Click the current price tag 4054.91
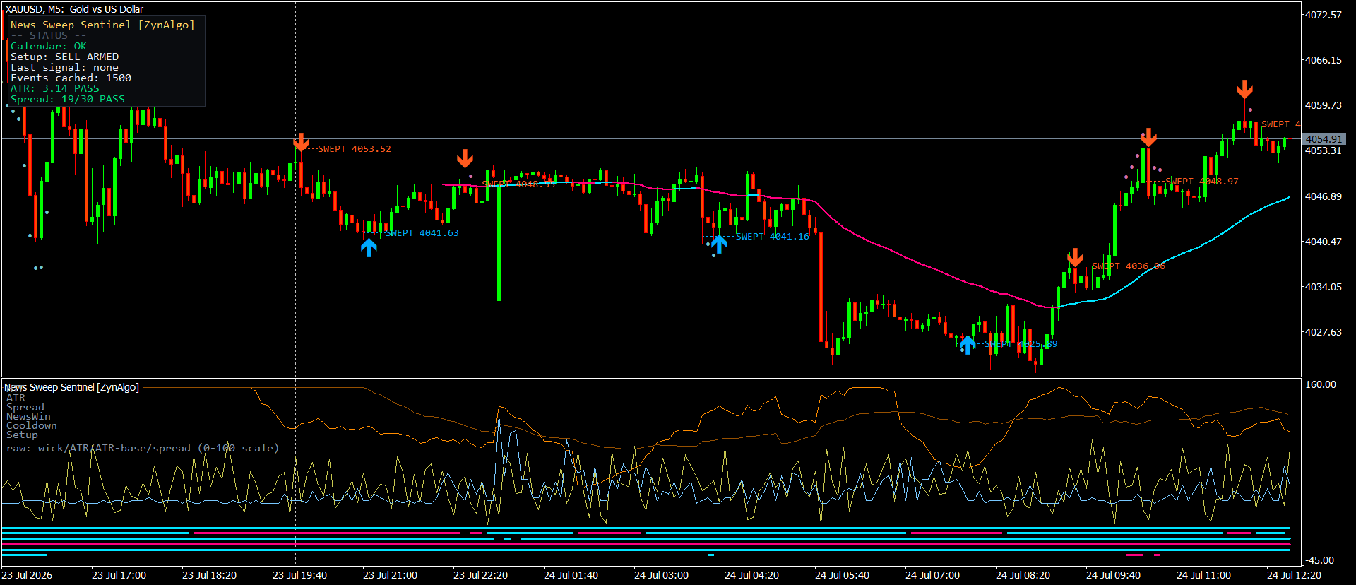This screenshot has height=585, width=1356. 1324,139
